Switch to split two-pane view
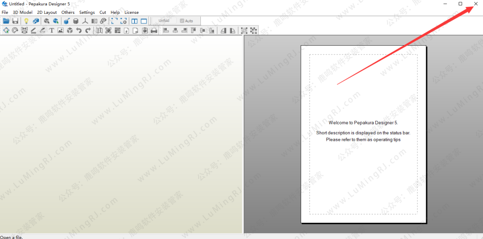 [134, 21]
